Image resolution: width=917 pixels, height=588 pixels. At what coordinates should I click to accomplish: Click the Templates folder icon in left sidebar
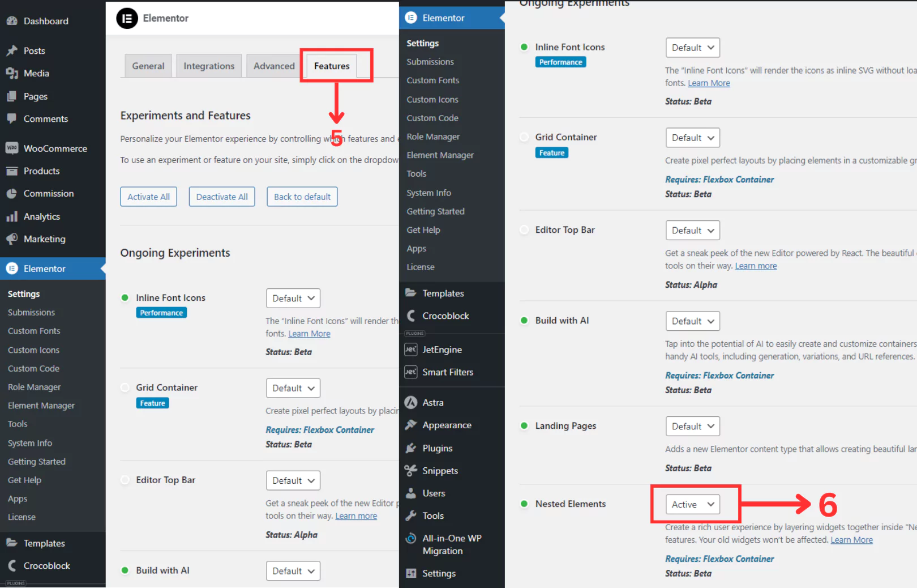12,543
